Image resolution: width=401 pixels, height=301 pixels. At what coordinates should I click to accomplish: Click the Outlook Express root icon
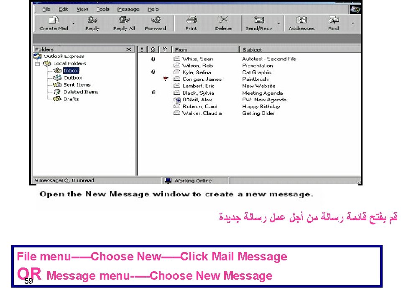pyautogui.click(x=38, y=57)
